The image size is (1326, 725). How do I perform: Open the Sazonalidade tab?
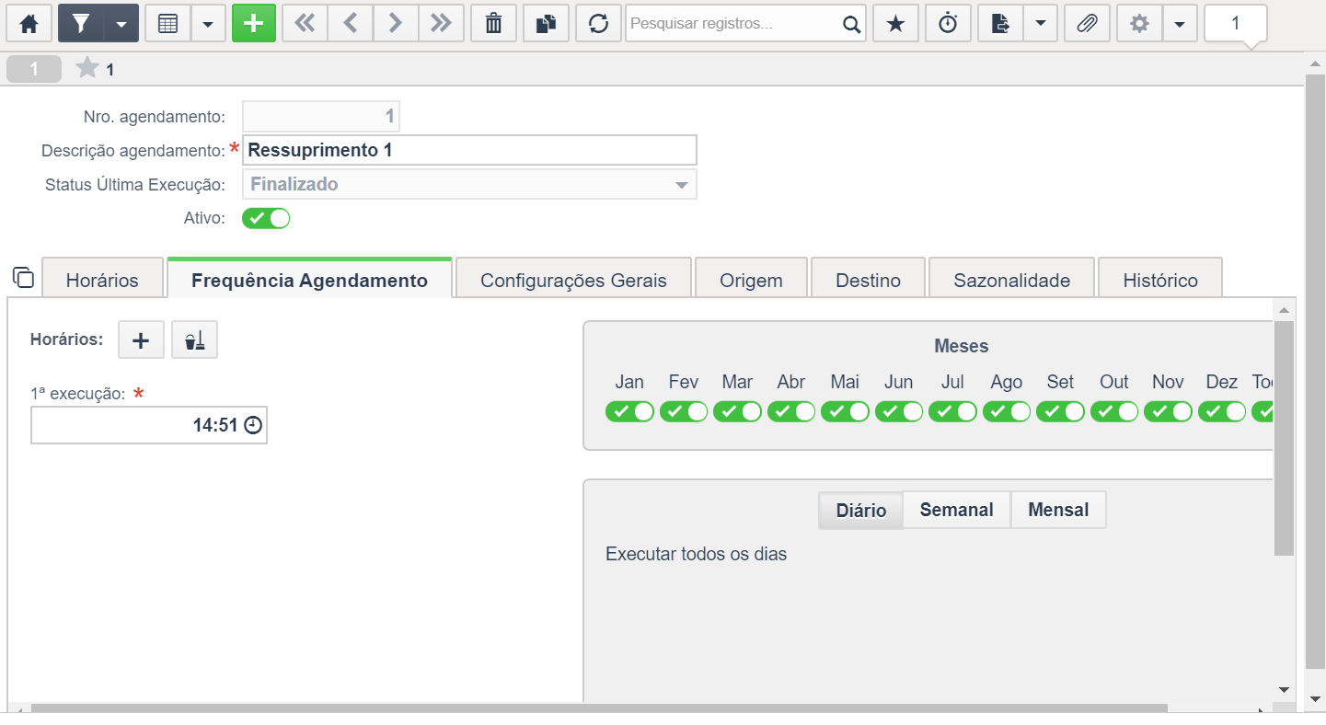point(1011,280)
